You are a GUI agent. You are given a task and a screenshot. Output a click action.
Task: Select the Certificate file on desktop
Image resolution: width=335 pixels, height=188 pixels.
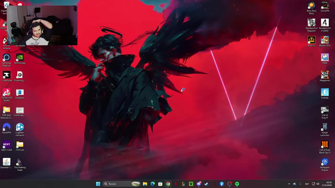click(x=20, y=111)
